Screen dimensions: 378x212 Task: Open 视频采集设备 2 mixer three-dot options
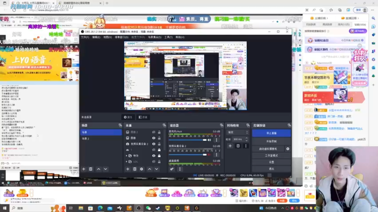coord(216,155)
